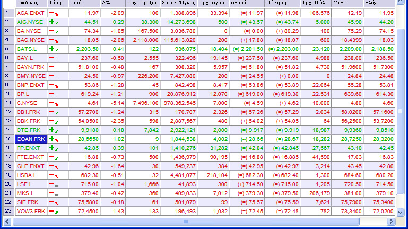Viewport: 408px width, 229px height.
Task: Click the 206,179 ask size cell
Action: 316,193
